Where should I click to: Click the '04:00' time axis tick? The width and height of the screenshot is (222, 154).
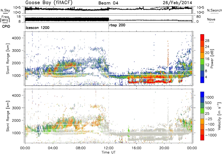tap(53, 148)
